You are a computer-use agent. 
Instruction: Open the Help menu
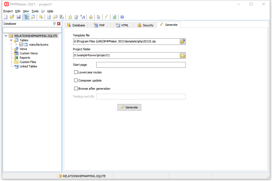(50, 11)
